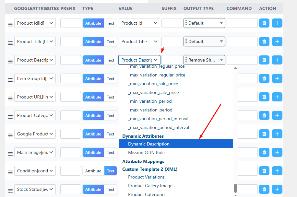Screen dimensions: 297x197
Task: Click the drag handle beside Item Group Id
Action: 10,78
